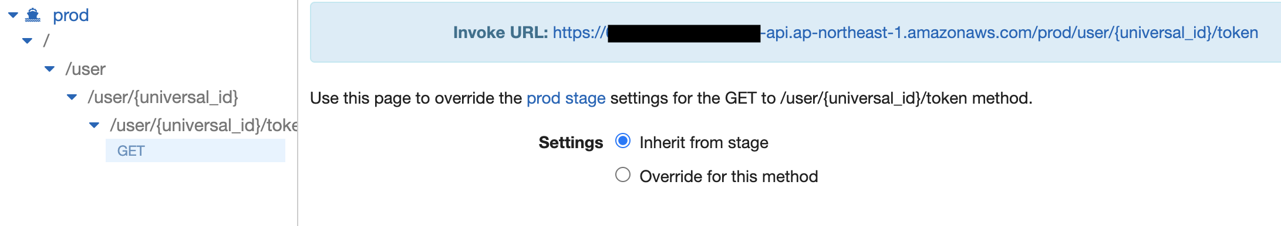Select the /user/{universal_id} resource
This screenshot has width=1281, height=226.
pyautogui.click(x=163, y=97)
